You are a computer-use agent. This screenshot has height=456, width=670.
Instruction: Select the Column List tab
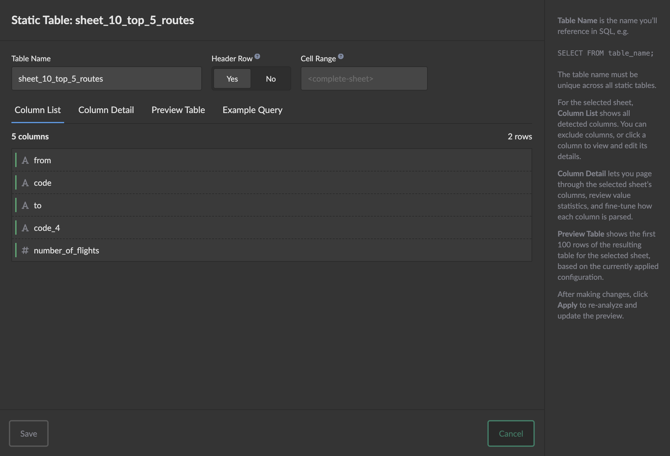click(37, 110)
